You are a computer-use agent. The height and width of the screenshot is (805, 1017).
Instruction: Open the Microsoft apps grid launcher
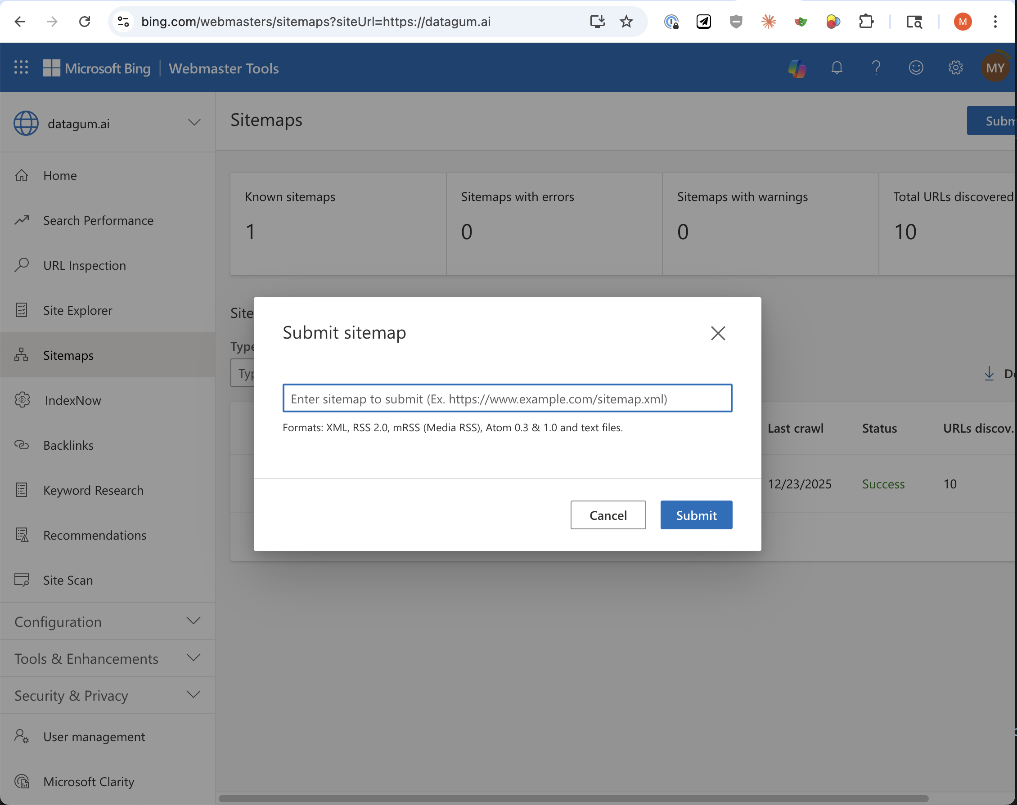tap(20, 67)
